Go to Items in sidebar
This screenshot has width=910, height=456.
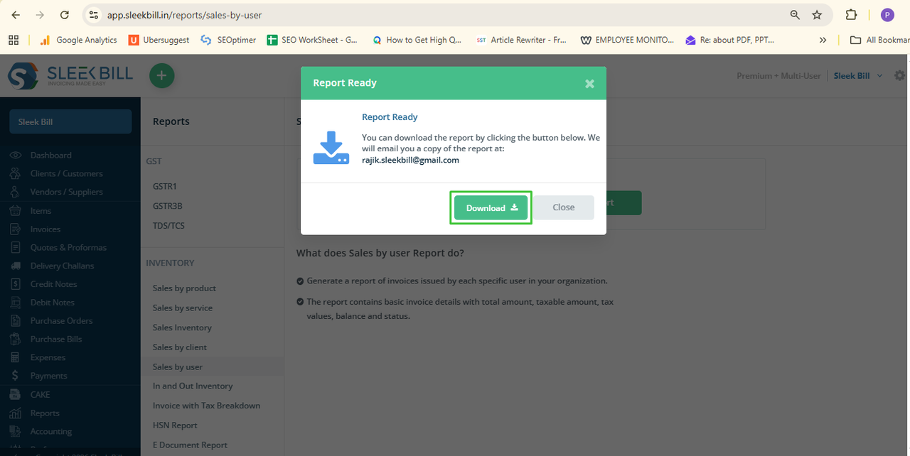coord(41,210)
